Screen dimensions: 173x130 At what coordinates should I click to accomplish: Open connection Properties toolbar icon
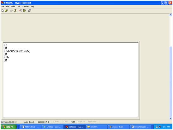[29, 11]
